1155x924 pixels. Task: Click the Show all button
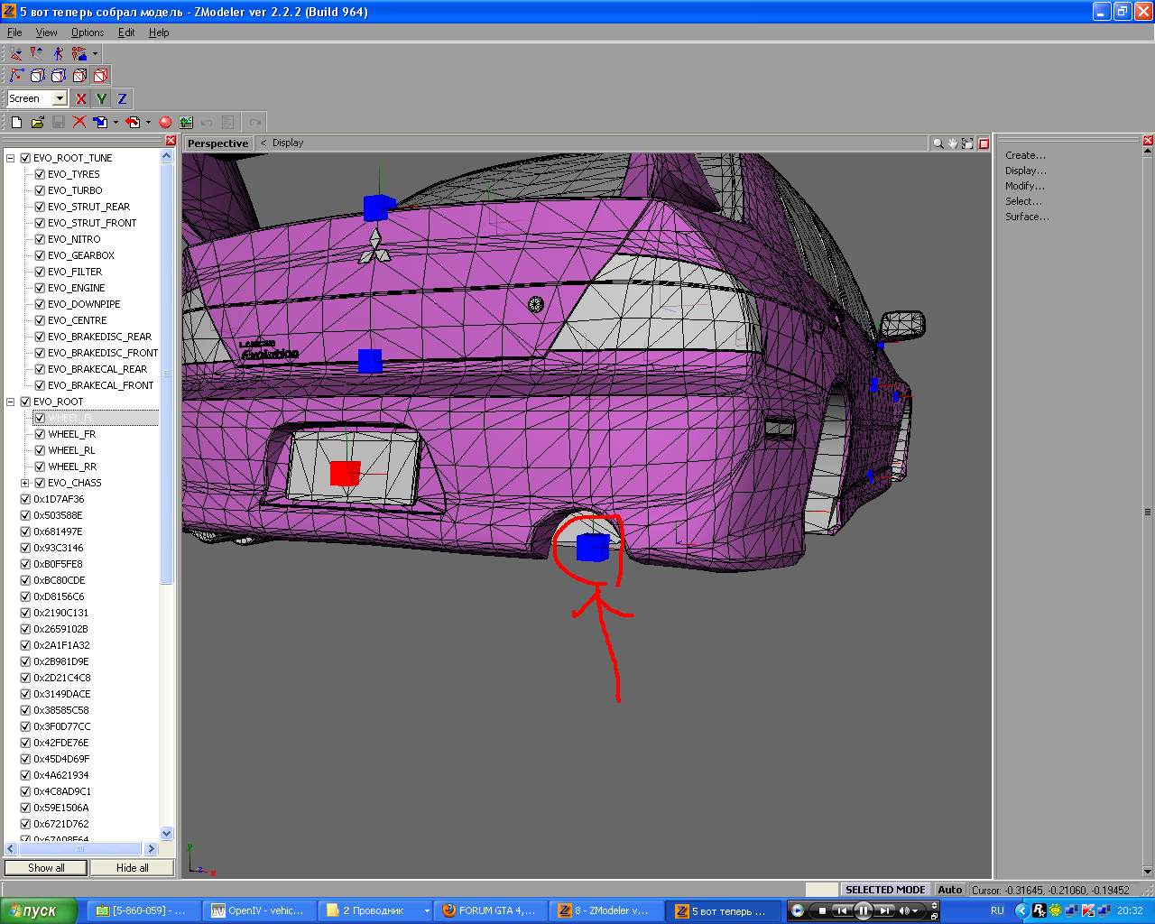coord(46,868)
